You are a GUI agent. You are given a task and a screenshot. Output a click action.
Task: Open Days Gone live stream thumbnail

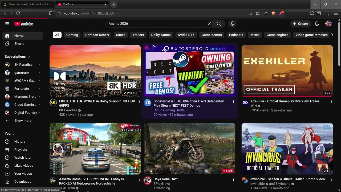pyautogui.click(x=189, y=149)
